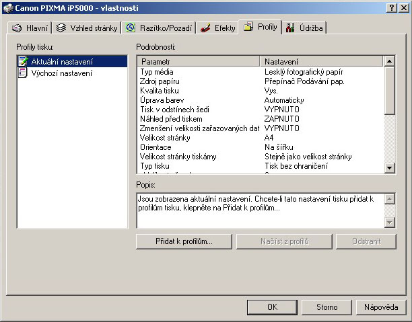
Task: Click the Hlavní tab icon
Action: 17,28
